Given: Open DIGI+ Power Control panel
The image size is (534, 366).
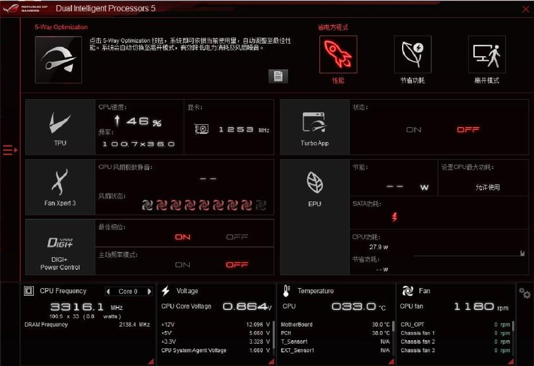Looking at the screenshot, I should (60, 247).
